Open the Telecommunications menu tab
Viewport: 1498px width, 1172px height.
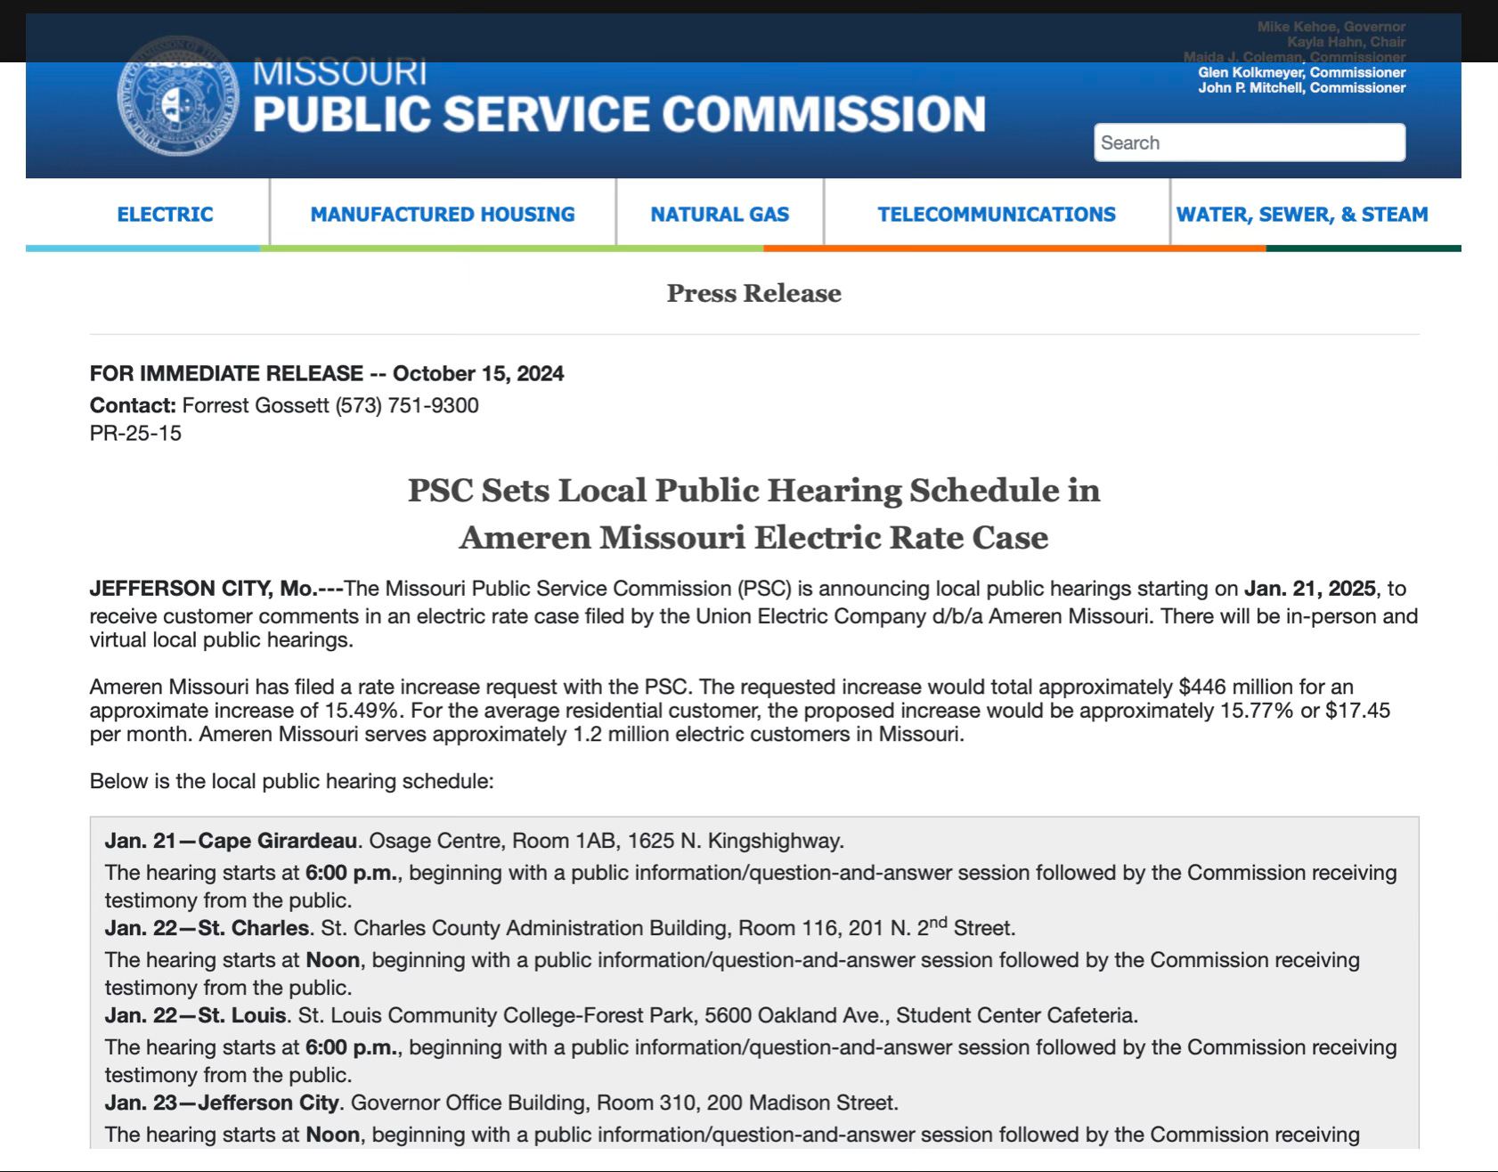[997, 215]
